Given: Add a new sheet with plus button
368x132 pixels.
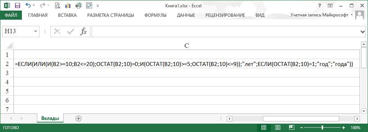Looking at the screenshot, I should (x=78, y=119).
